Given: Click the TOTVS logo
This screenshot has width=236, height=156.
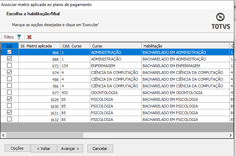Looking at the screenshot, I should pyautogui.click(x=220, y=21).
